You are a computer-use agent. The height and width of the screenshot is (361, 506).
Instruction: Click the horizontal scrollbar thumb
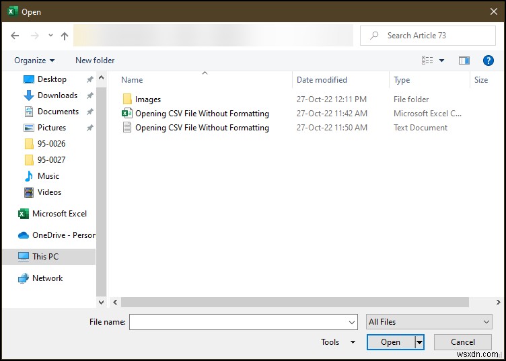point(295,303)
